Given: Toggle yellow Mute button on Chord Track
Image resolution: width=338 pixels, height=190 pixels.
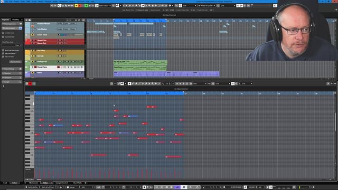Looking at the screenshot, I should coord(33,35).
